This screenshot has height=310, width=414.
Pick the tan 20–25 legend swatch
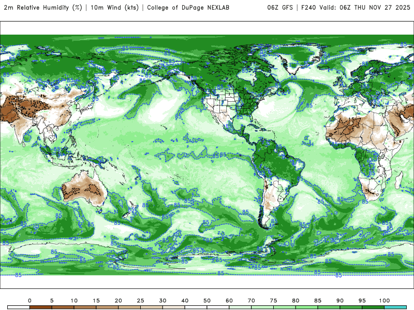pyautogui.click(x=129, y=307)
